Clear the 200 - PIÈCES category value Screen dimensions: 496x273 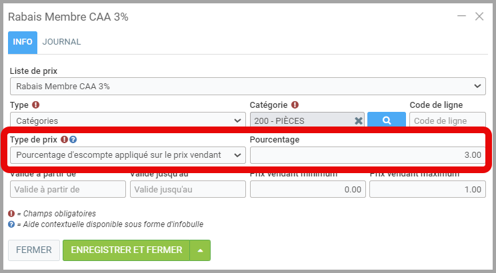coord(359,121)
